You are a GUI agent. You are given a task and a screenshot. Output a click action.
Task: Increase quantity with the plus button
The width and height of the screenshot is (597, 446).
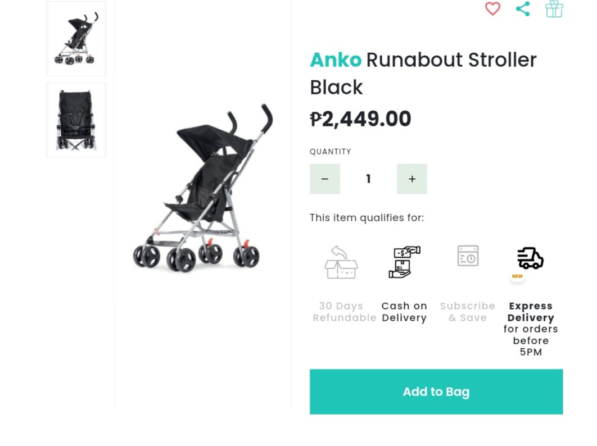pos(412,179)
